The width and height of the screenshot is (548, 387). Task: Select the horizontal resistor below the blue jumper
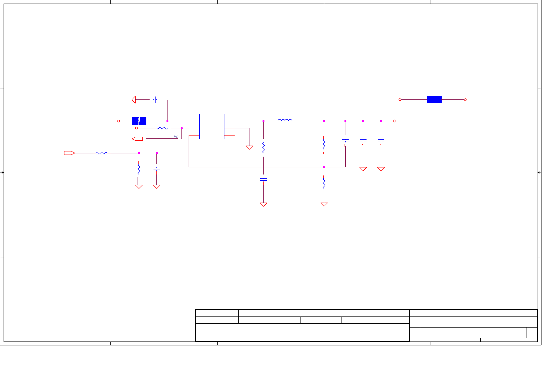click(162, 128)
